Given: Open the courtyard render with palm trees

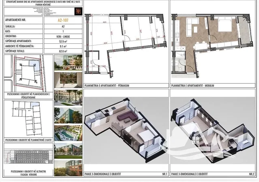Looking at the screenshot, I should [68, 98].
